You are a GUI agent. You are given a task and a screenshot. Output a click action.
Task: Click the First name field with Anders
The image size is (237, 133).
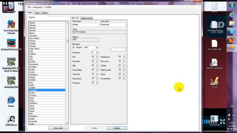[85, 25]
